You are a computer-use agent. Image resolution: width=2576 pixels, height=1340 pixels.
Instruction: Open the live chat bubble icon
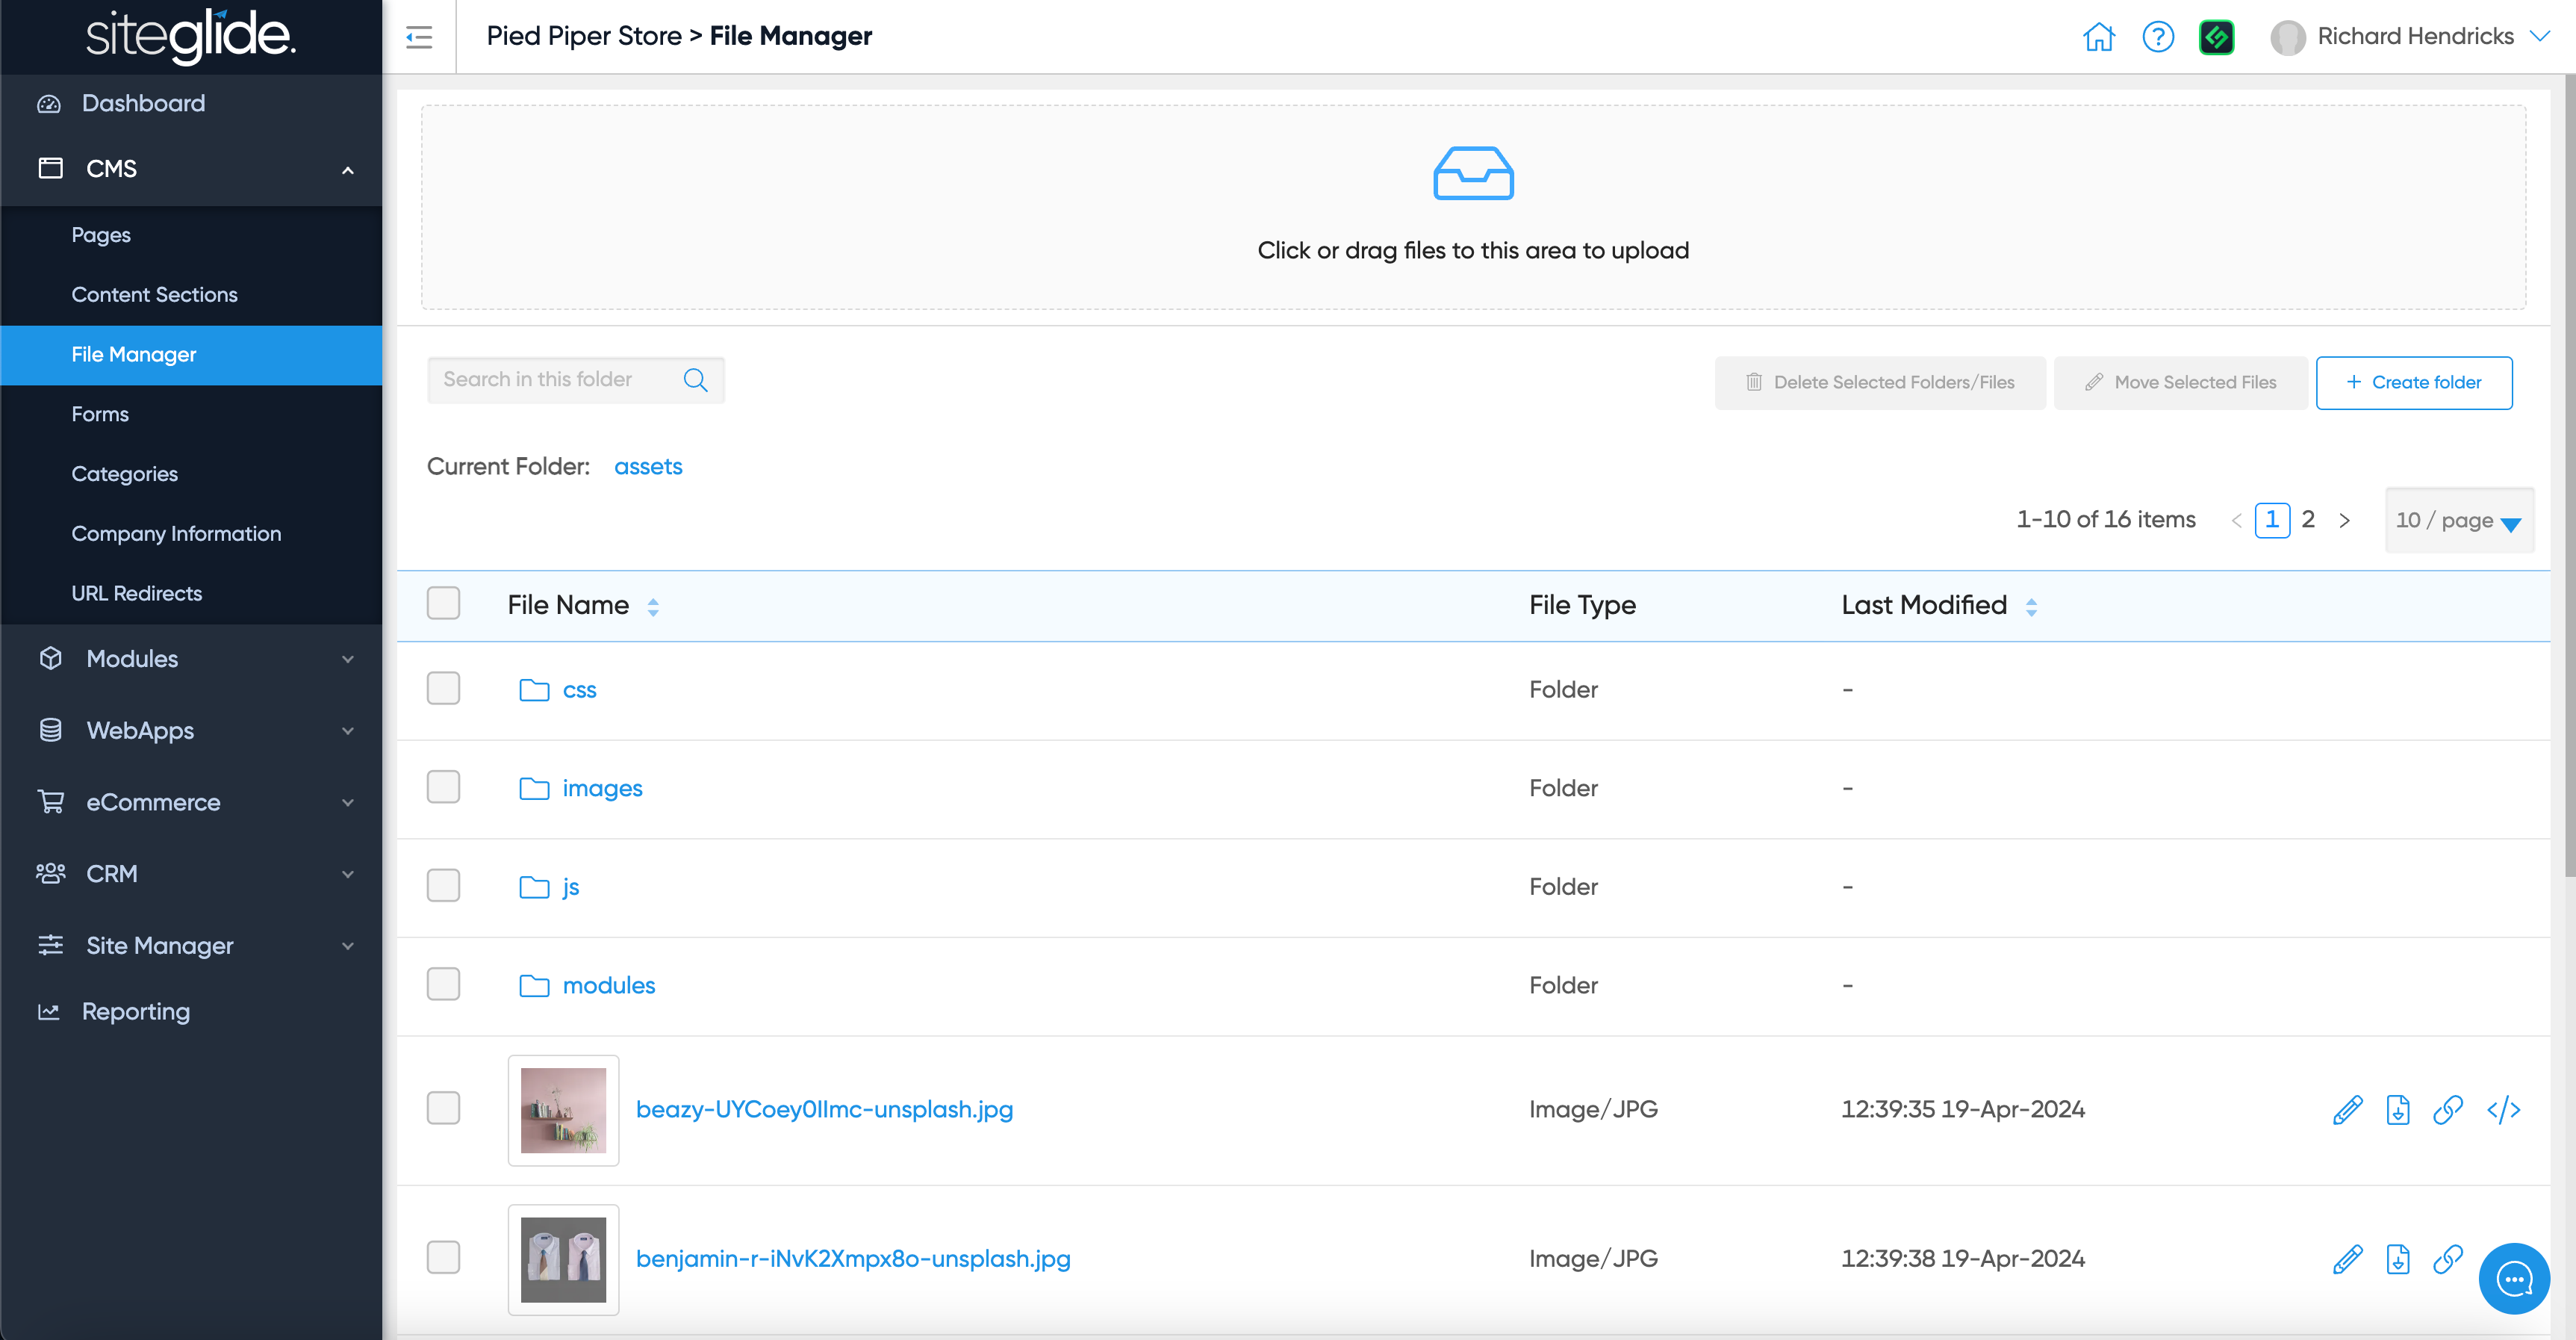pos(2513,1278)
